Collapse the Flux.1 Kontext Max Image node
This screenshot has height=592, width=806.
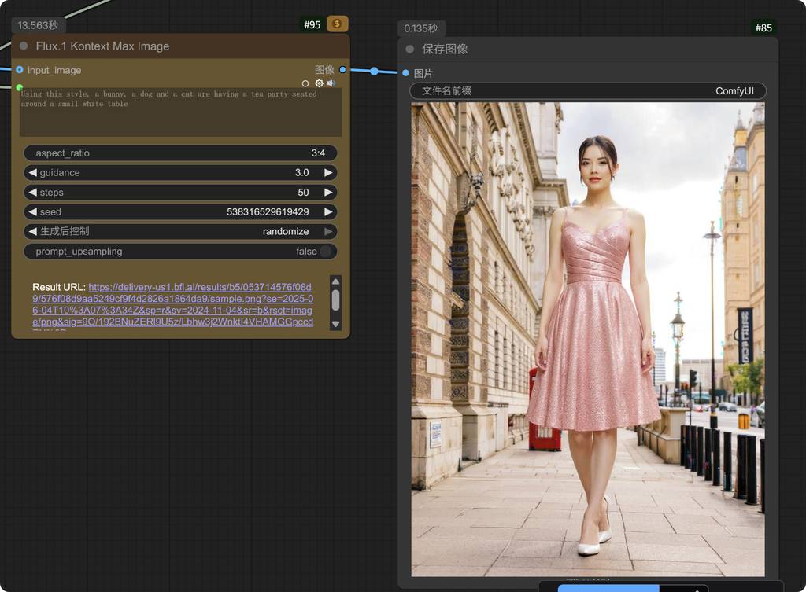[x=24, y=46]
